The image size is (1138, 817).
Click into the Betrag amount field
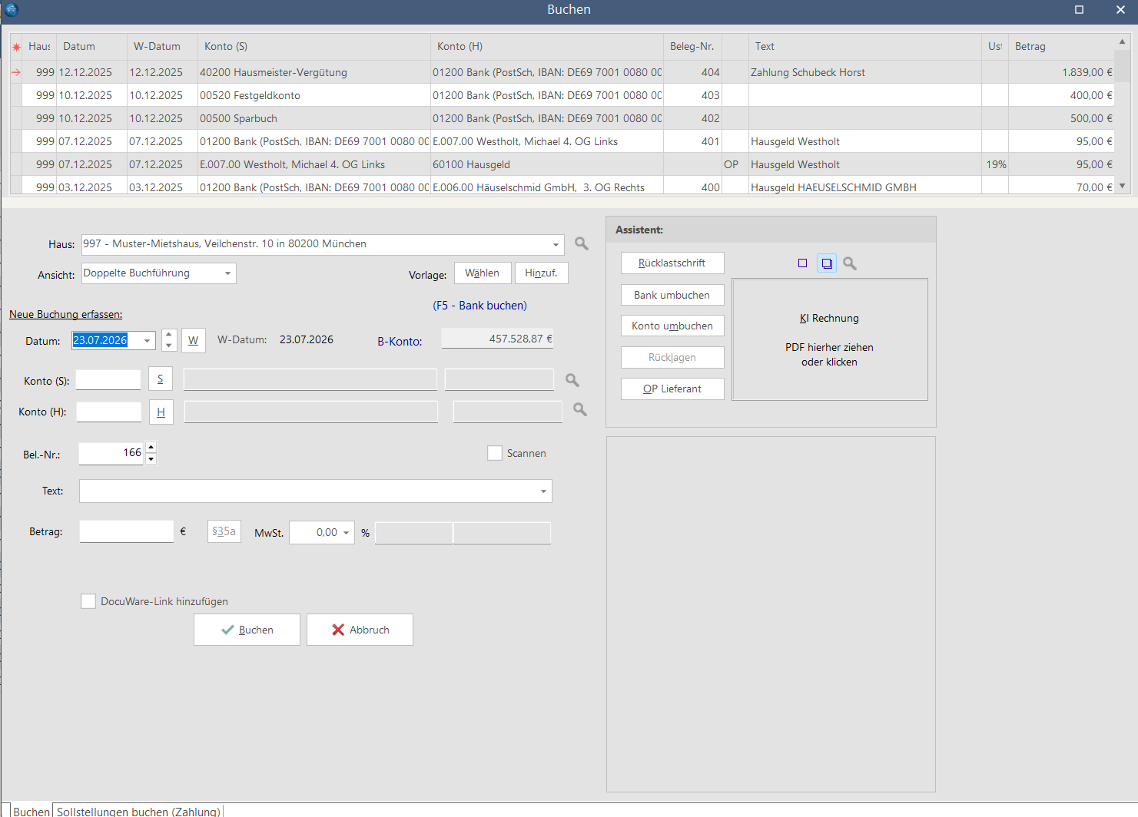click(x=127, y=532)
